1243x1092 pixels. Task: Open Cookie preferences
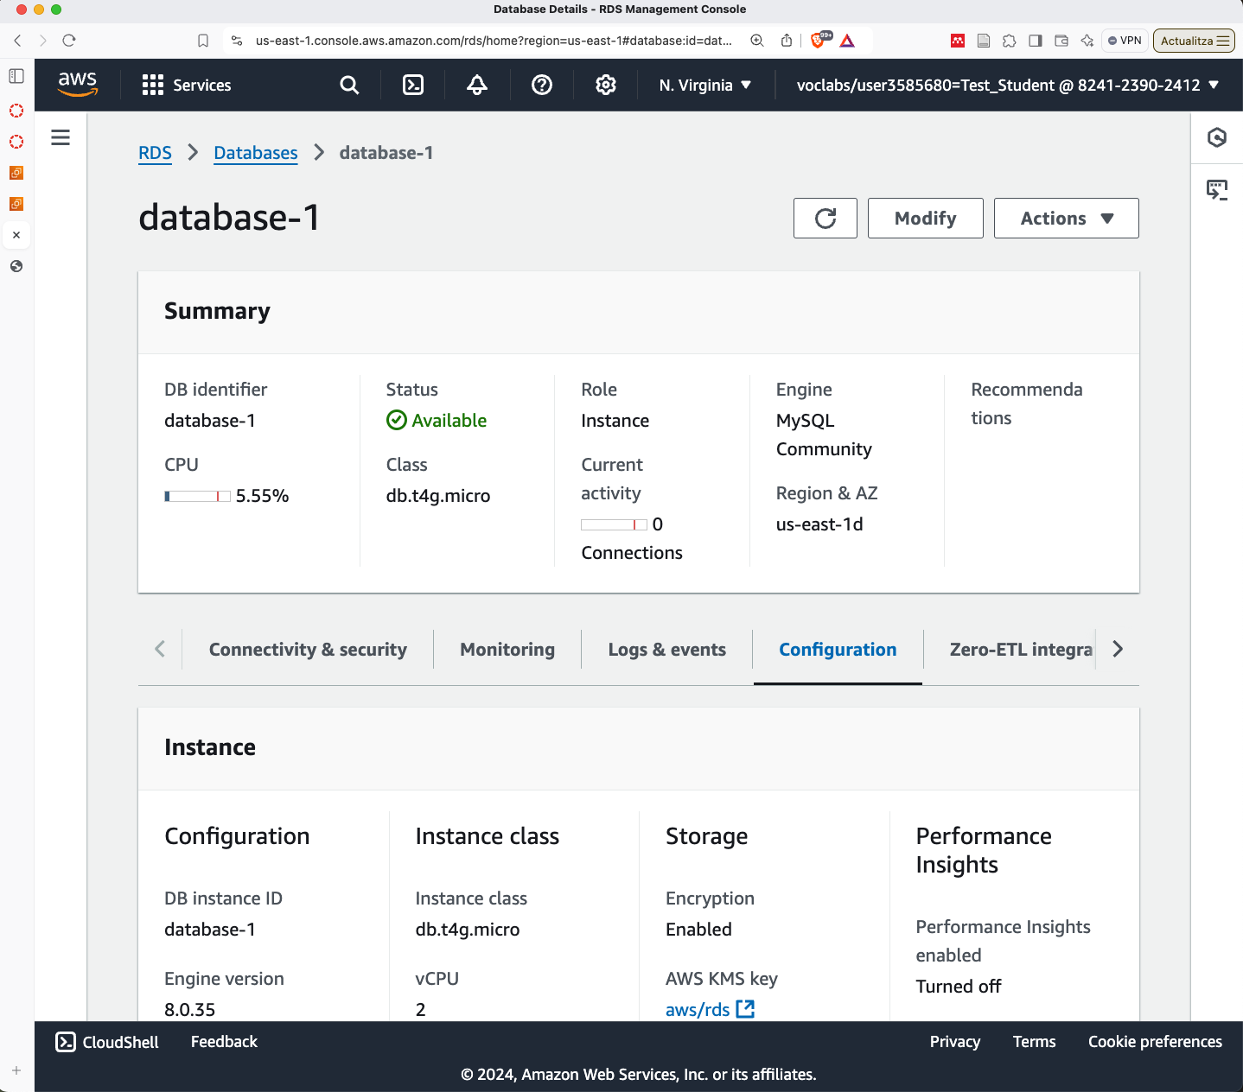pos(1155,1042)
